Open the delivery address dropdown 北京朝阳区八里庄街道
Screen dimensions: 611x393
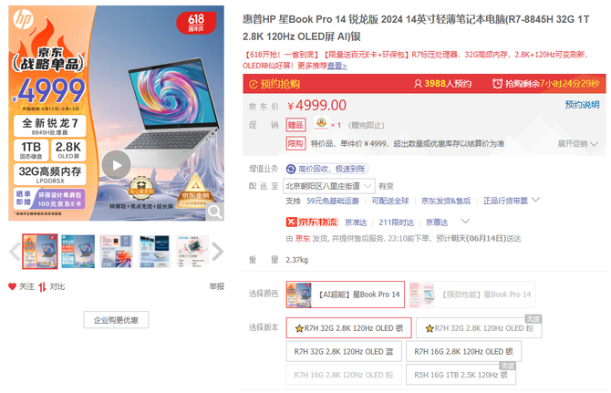[328, 186]
